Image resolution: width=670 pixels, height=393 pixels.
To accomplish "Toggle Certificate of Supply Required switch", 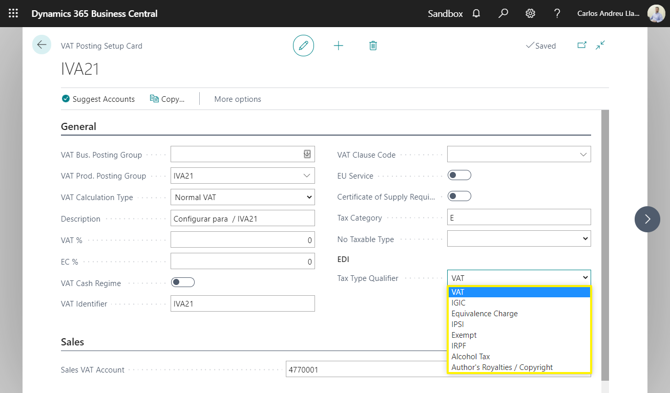I will click(459, 196).
